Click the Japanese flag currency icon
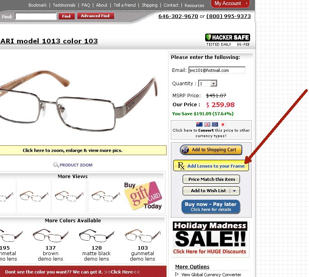The height and width of the screenshot is (277, 309). [x=223, y=125]
